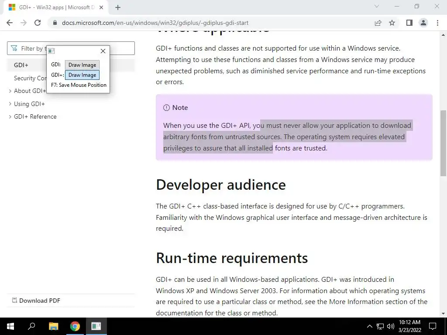Click the small dialog's window icon
447x335 pixels.
52,51
